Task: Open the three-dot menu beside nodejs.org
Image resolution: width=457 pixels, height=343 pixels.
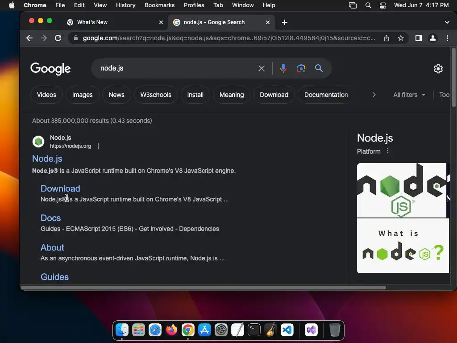Action: pyautogui.click(x=99, y=146)
